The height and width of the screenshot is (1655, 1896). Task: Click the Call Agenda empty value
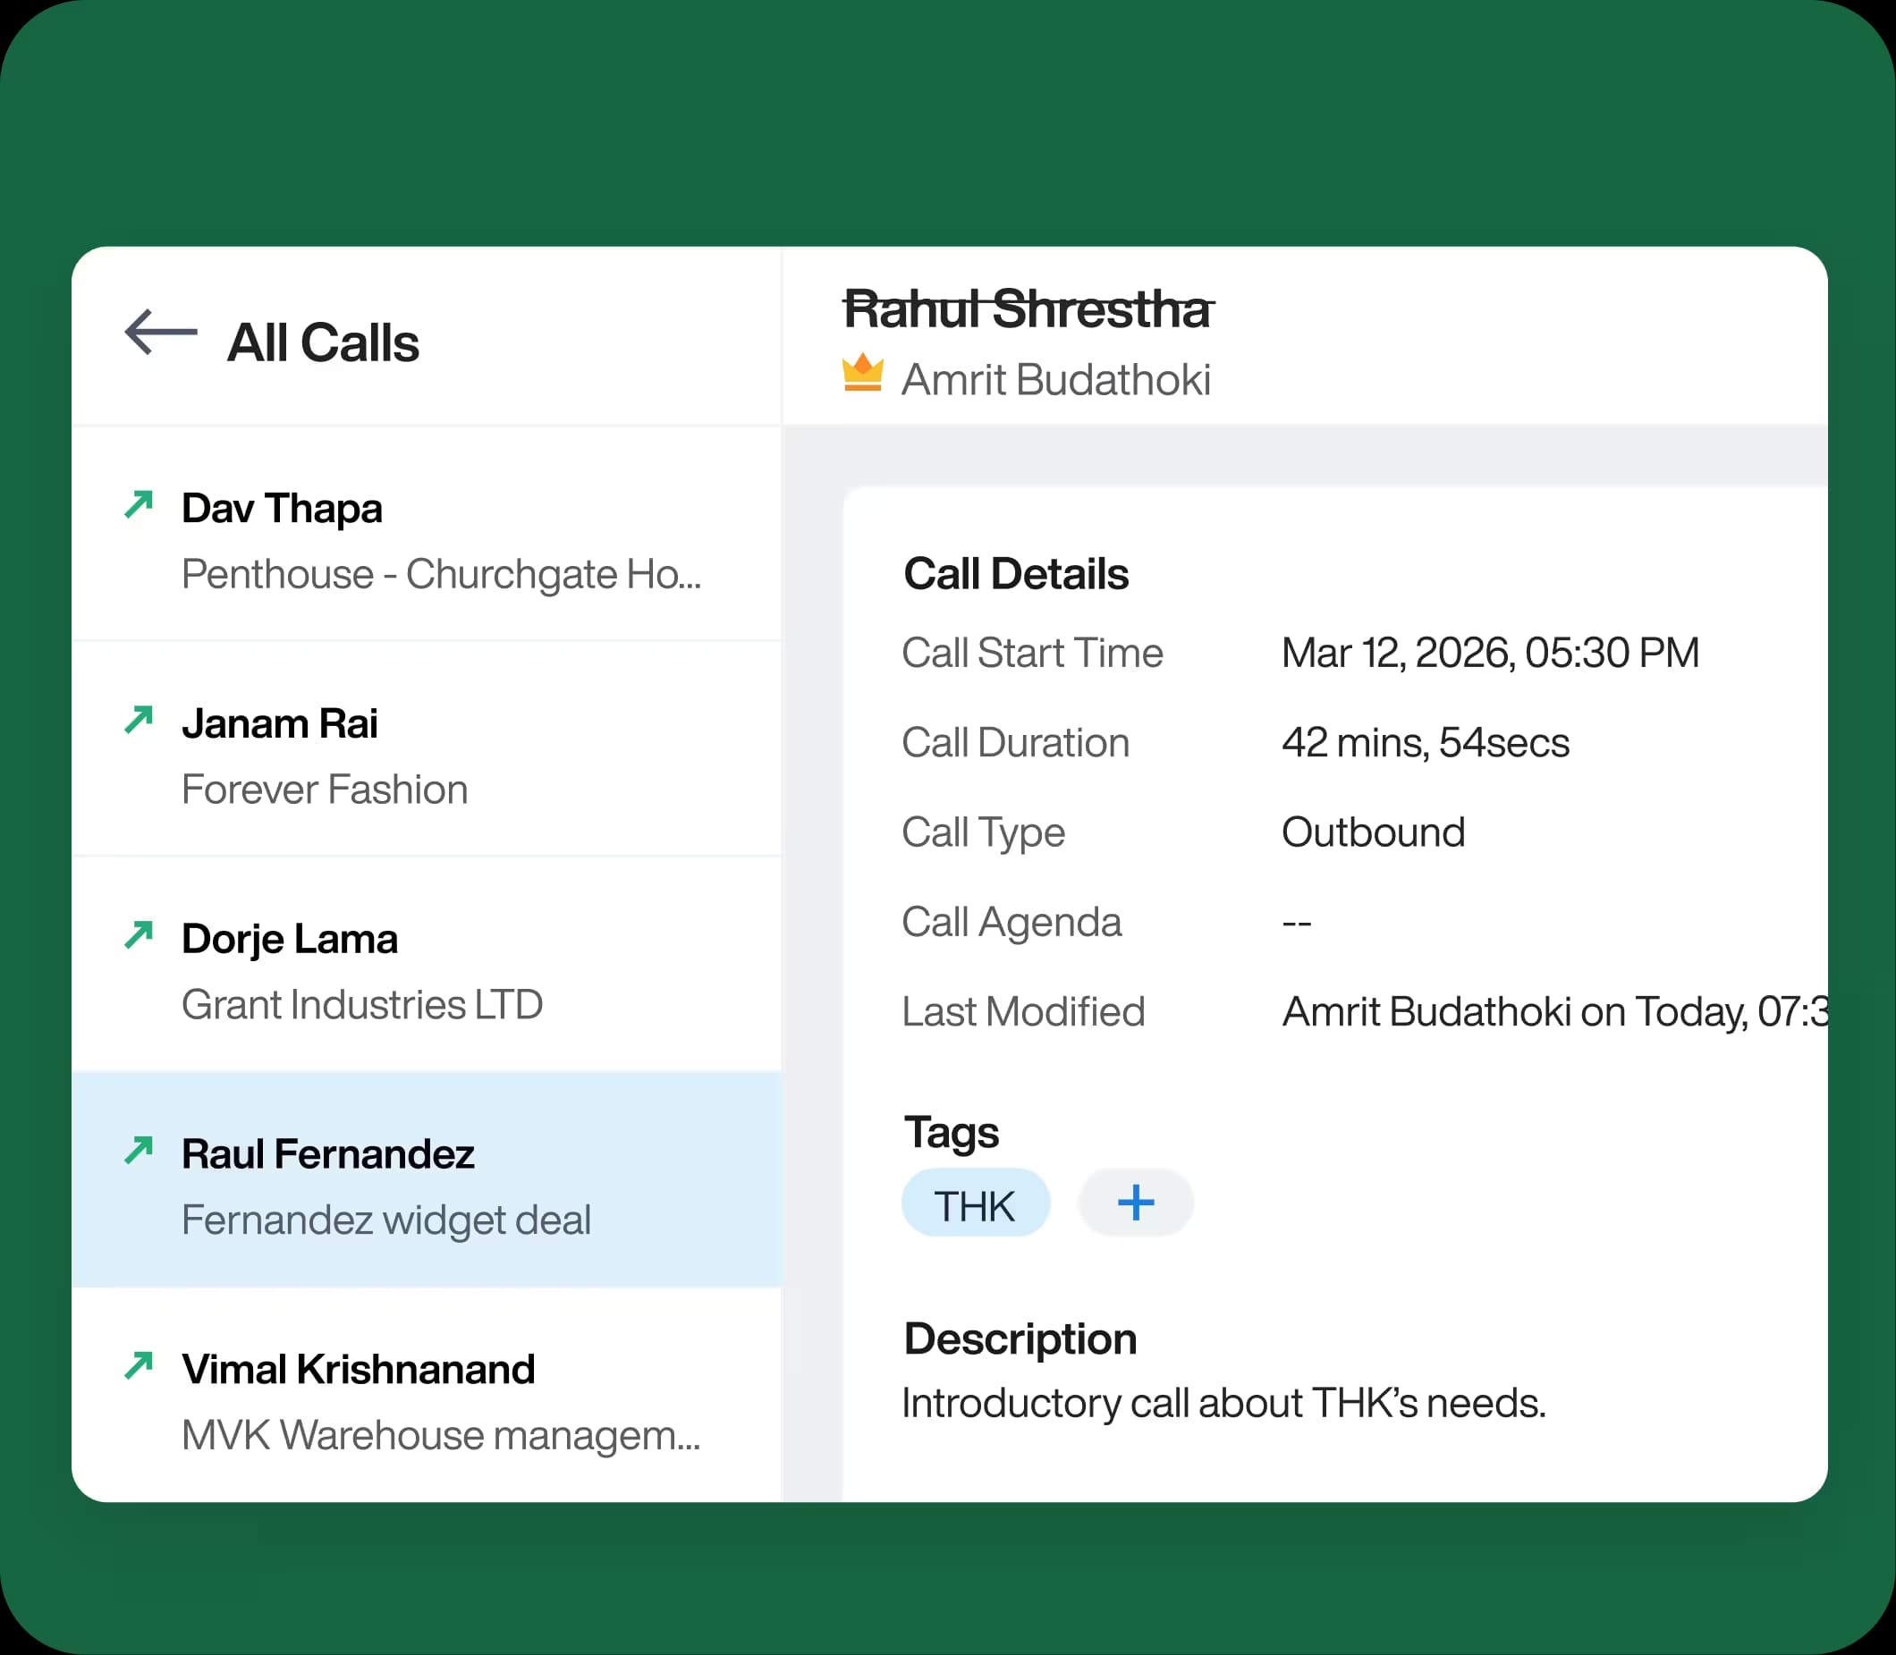1296,923
